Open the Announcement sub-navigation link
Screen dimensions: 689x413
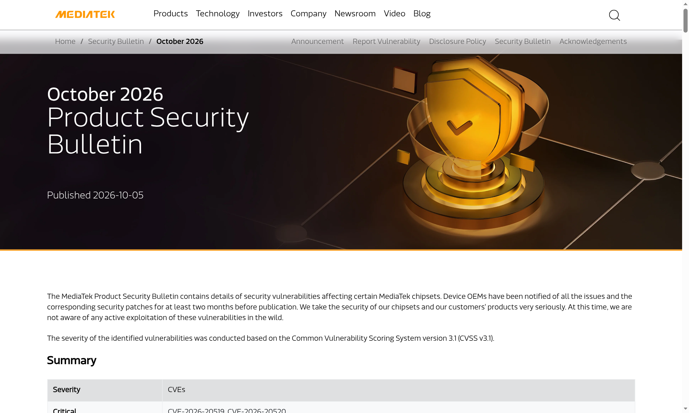(x=318, y=41)
